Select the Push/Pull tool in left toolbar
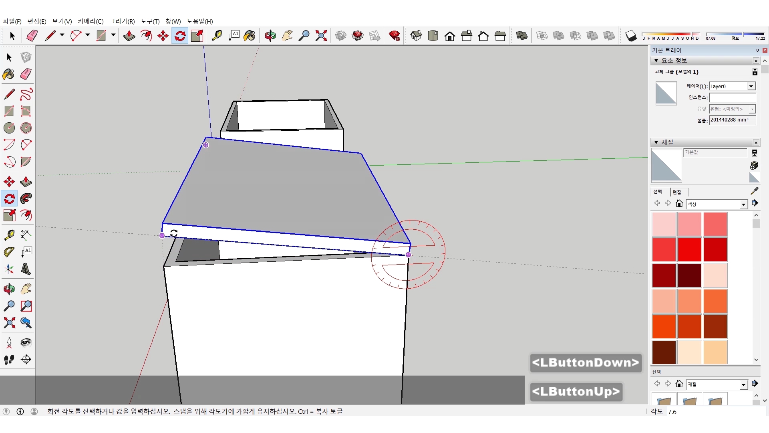Image resolution: width=769 pixels, height=433 pixels. coord(26,182)
